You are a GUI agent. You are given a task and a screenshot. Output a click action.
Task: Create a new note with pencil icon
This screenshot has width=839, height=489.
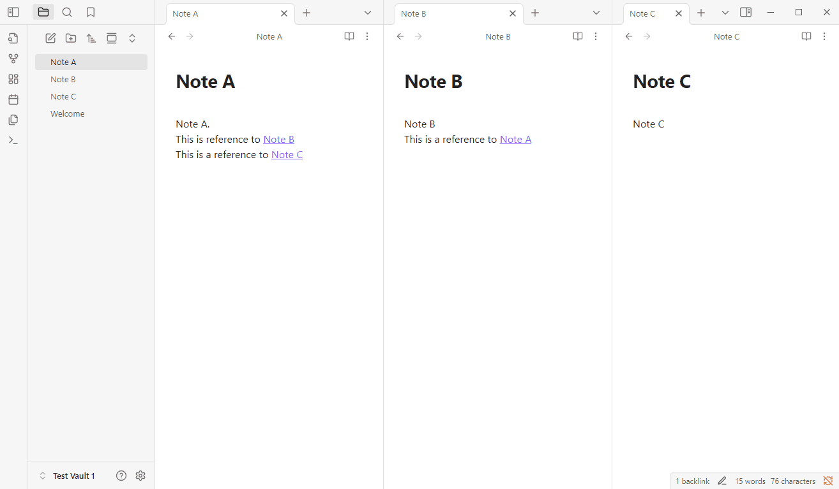tap(50, 38)
